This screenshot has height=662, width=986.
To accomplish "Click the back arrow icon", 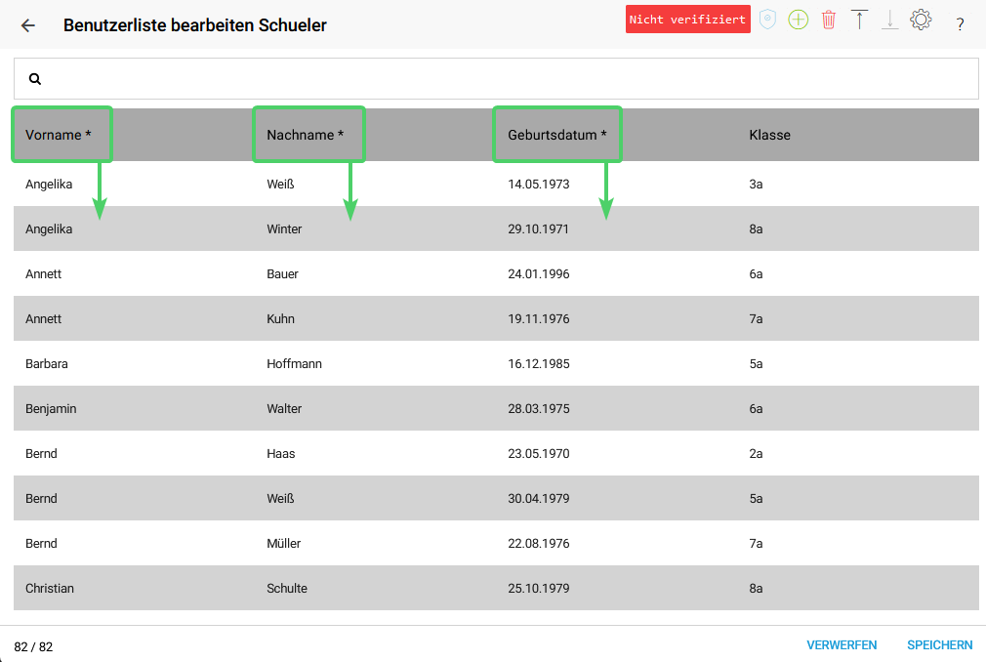I will click(x=27, y=25).
